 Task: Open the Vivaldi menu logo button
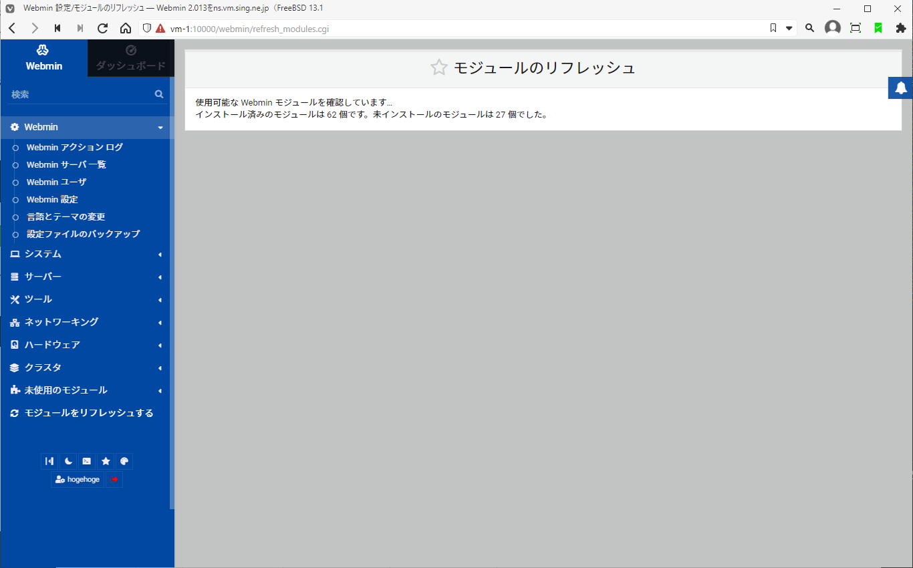pos(10,9)
